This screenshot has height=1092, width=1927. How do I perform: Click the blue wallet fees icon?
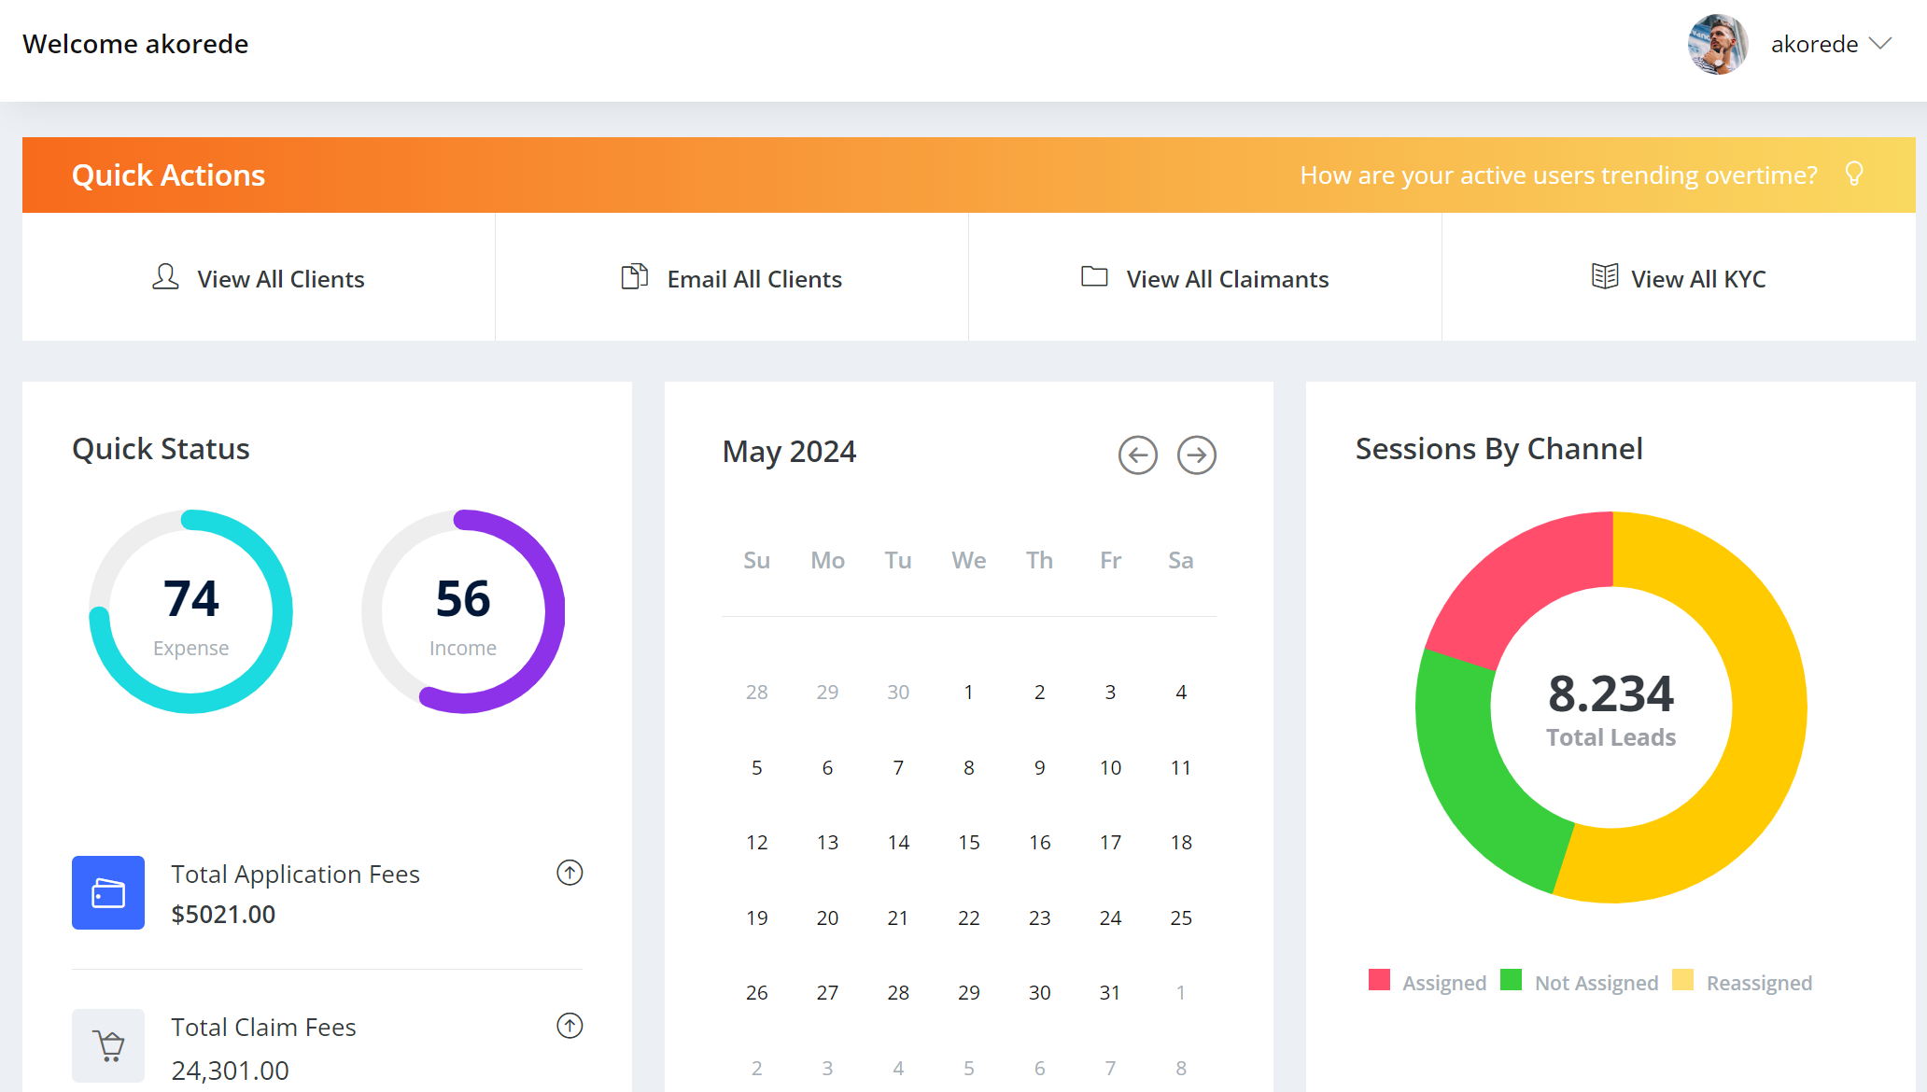108,892
